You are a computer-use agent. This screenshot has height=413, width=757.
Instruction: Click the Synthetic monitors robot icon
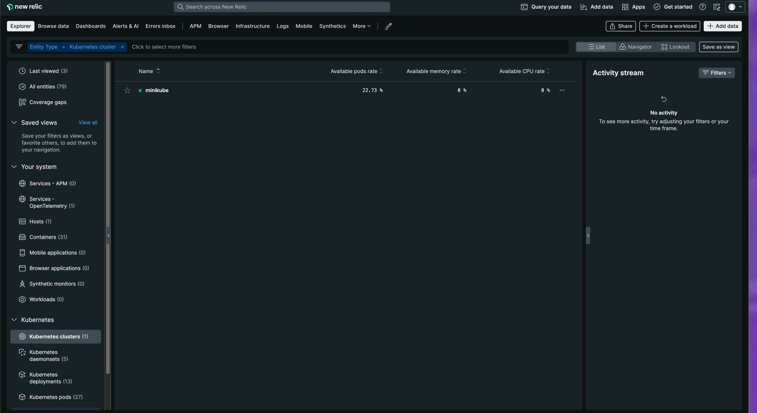(23, 284)
